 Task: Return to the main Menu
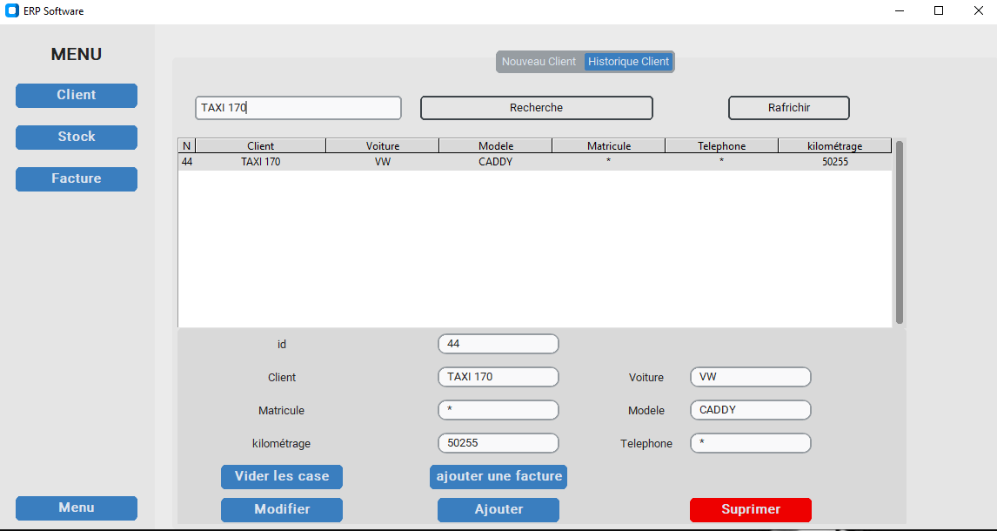(76, 507)
